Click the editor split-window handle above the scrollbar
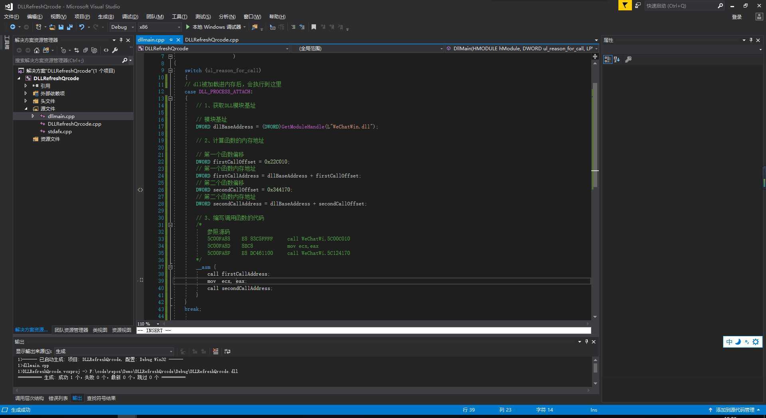766x418 pixels. [595, 56]
